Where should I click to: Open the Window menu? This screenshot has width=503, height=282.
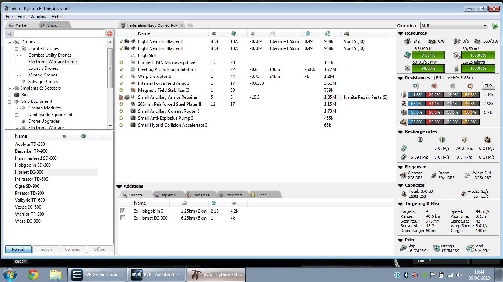tap(38, 17)
